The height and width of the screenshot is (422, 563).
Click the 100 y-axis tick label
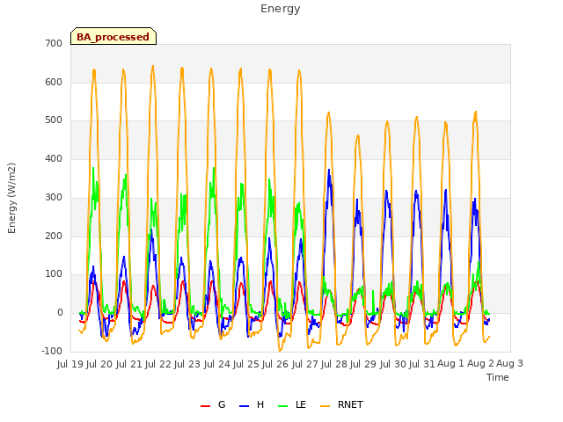pyautogui.click(x=54, y=274)
